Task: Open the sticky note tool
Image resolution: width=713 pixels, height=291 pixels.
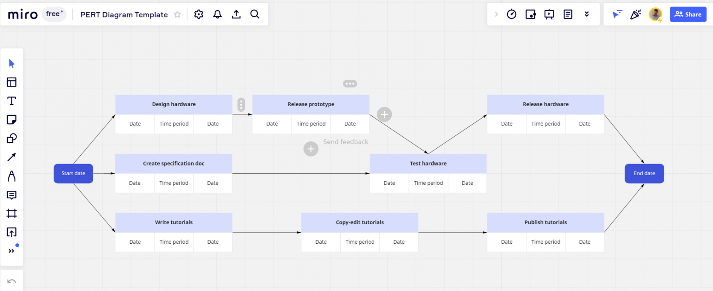Action: (11, 120)
